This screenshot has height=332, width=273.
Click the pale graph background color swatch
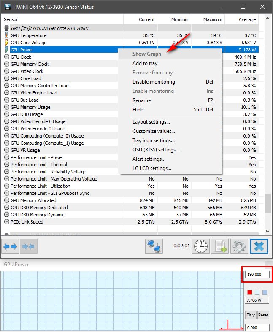(x=257, y=292)
